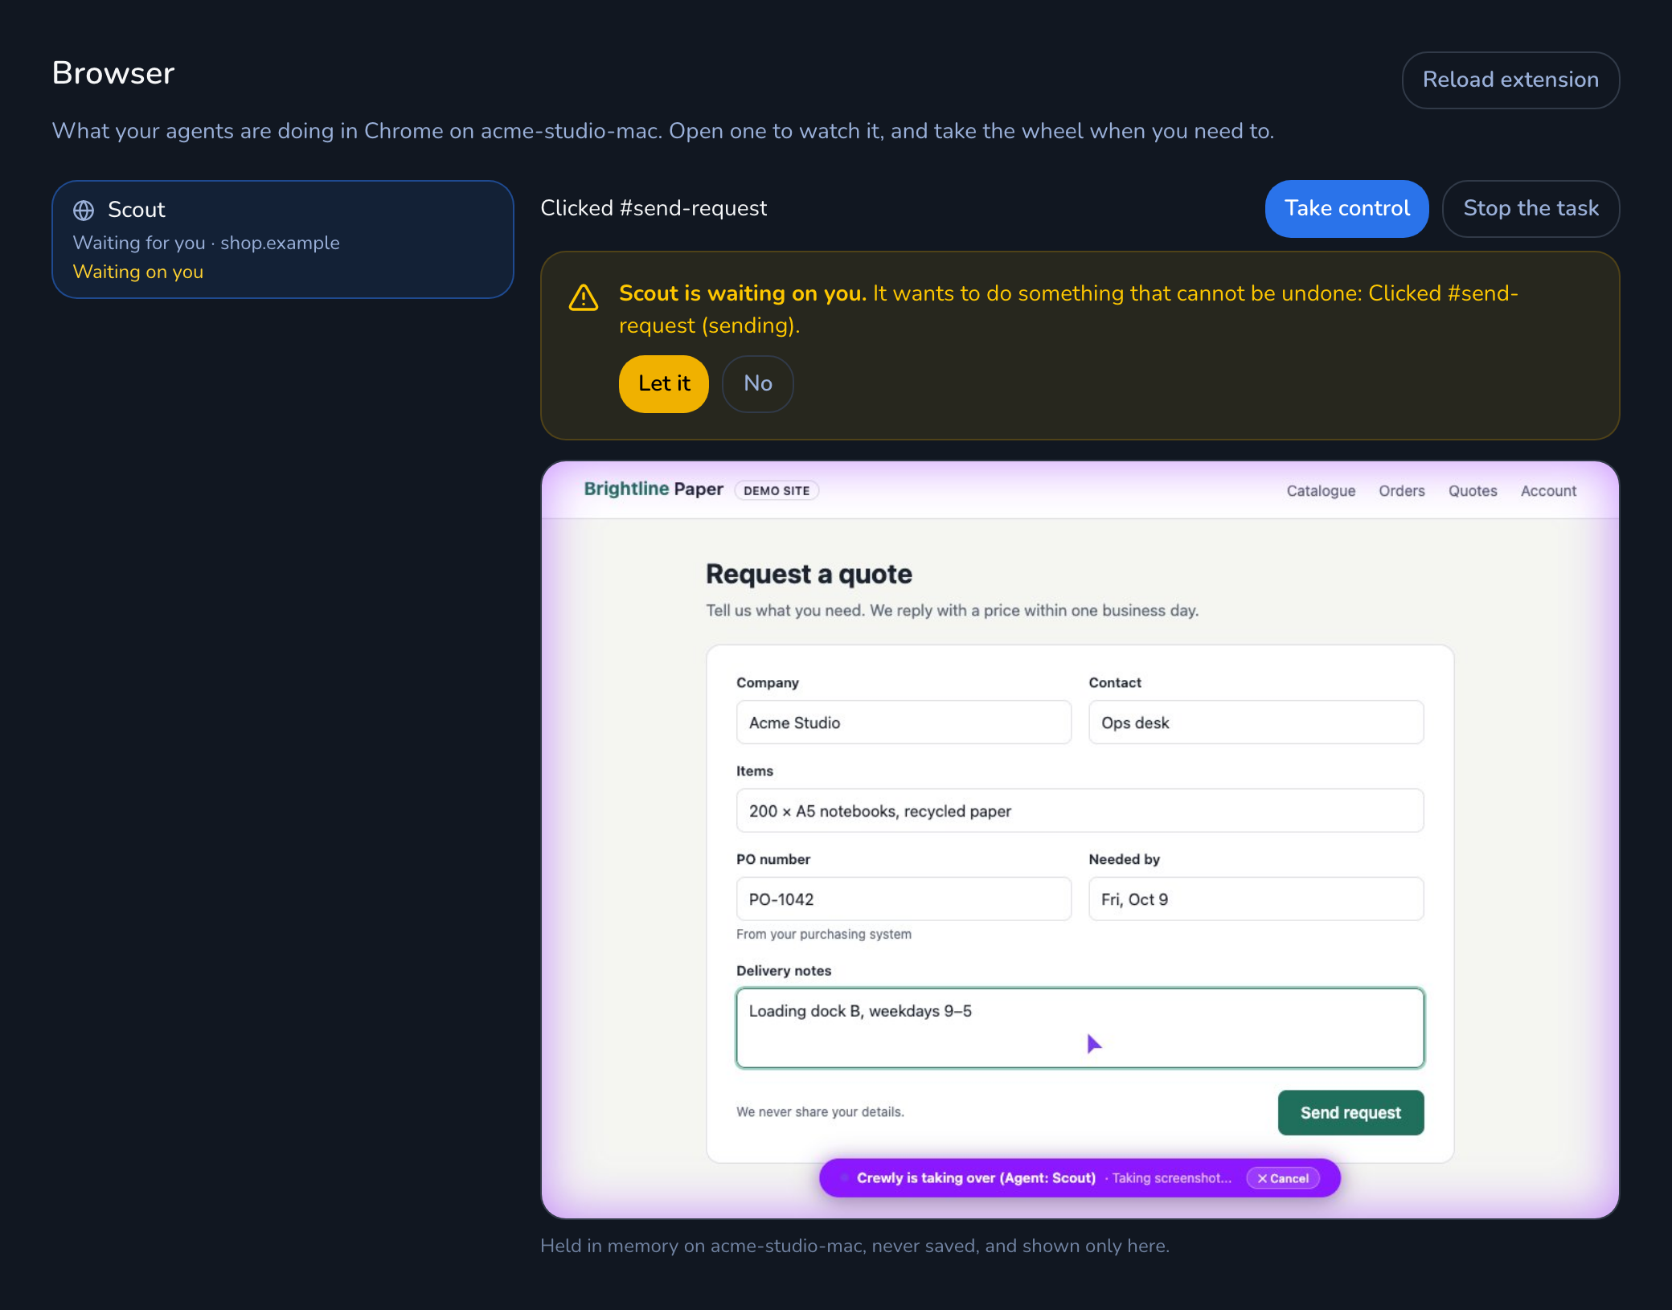Click the 'Taking screenshot...' status text
Viewport: 1672px width, 1310px height.
pyautogui.click(x=1171, y=1177)
